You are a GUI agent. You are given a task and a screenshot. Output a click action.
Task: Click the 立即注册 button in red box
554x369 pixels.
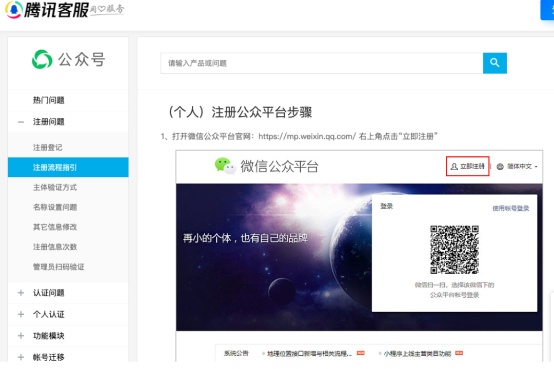[467, 167]
